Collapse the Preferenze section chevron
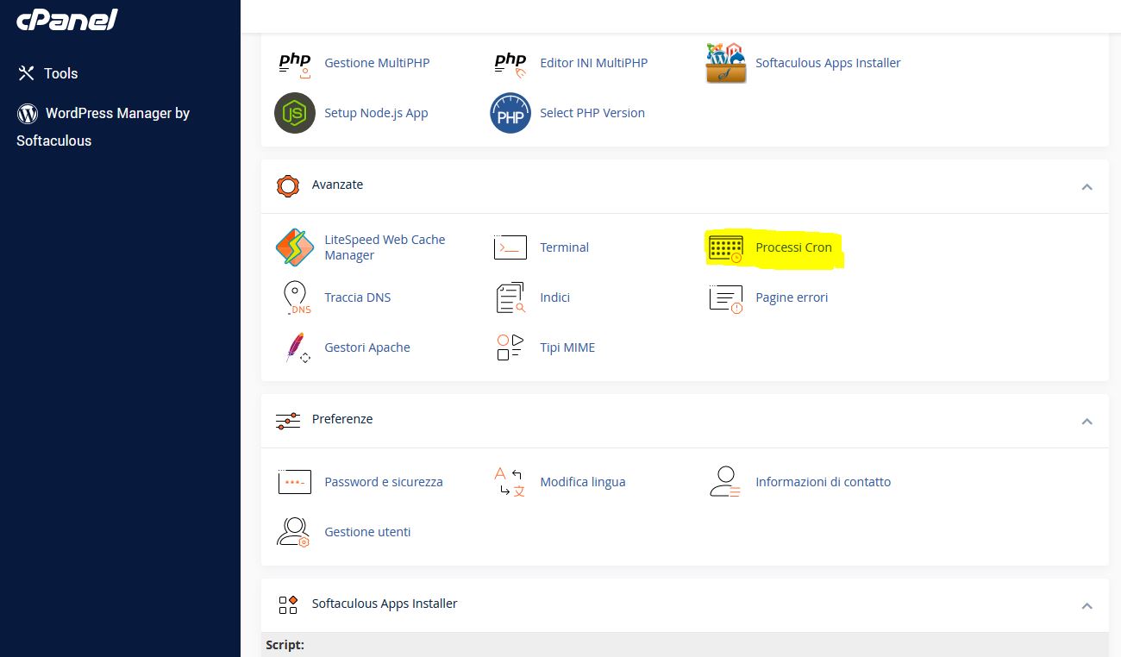1121x657 pixels. [1087, 421]
